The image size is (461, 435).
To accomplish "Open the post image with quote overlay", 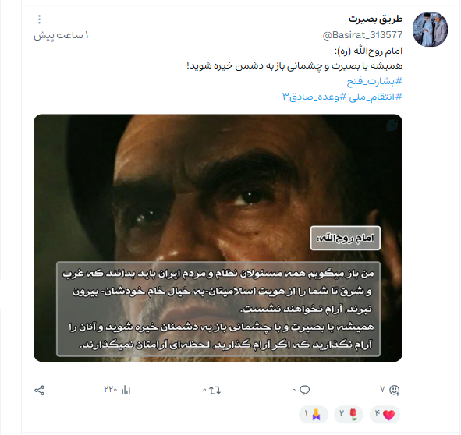I will coord(218,238).
